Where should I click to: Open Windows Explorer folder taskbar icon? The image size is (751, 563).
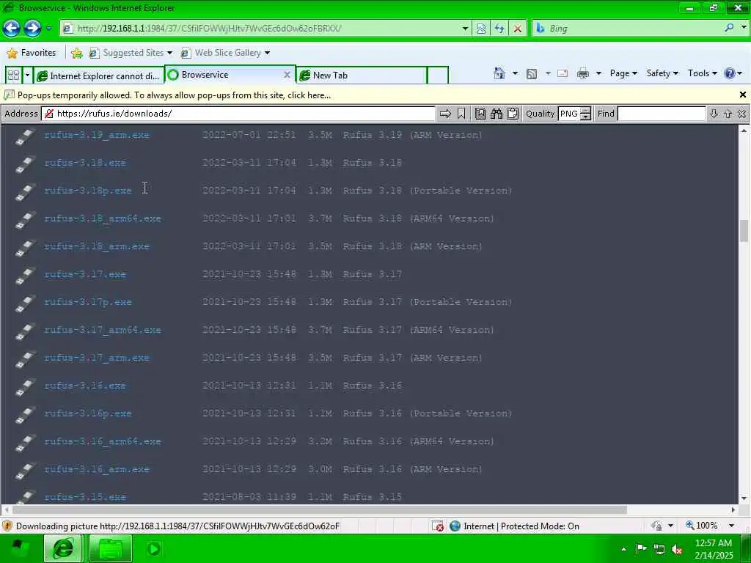tap(110, 548)
